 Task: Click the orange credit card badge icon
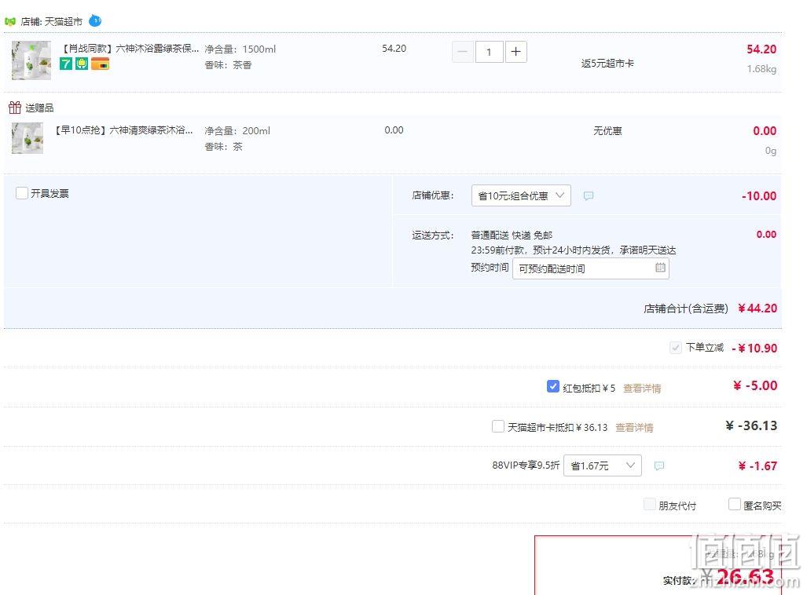[100, 64]
